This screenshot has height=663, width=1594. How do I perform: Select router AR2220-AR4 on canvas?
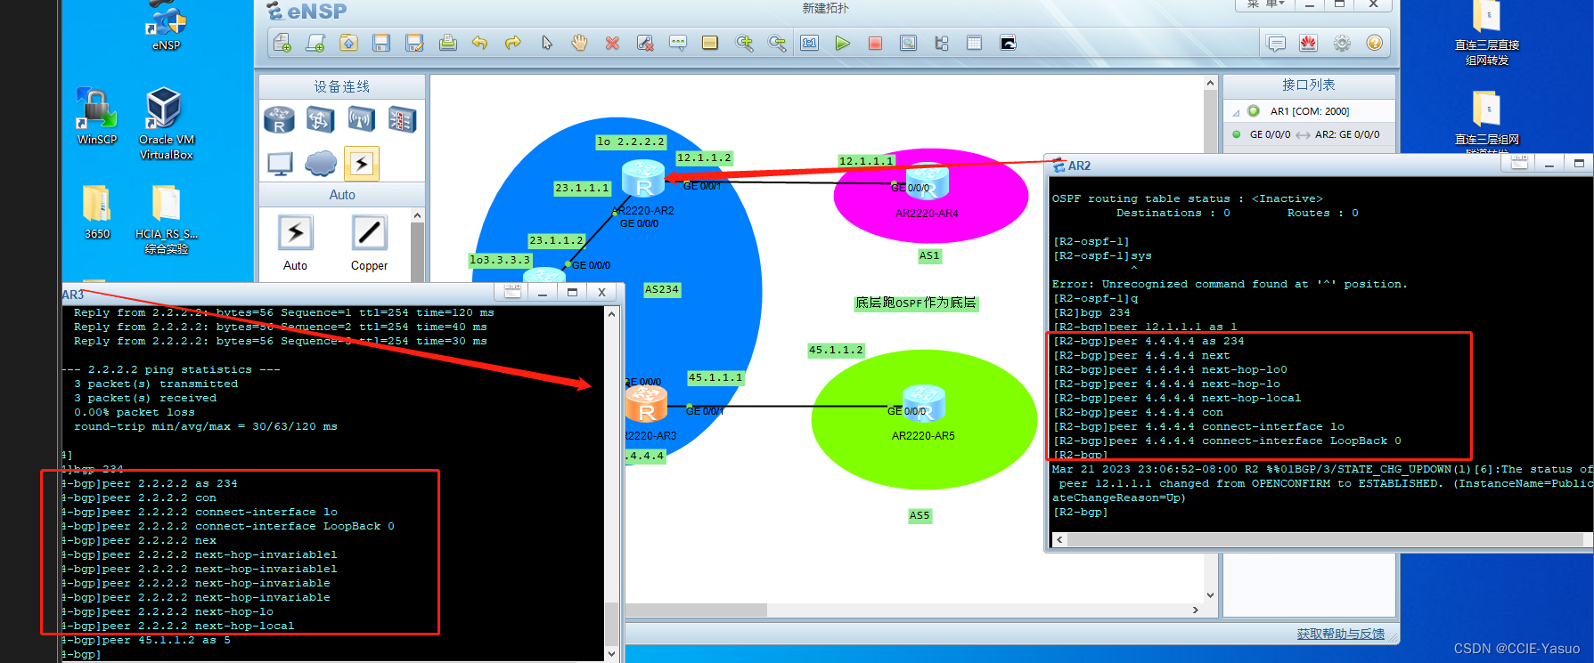click(927, 182)
